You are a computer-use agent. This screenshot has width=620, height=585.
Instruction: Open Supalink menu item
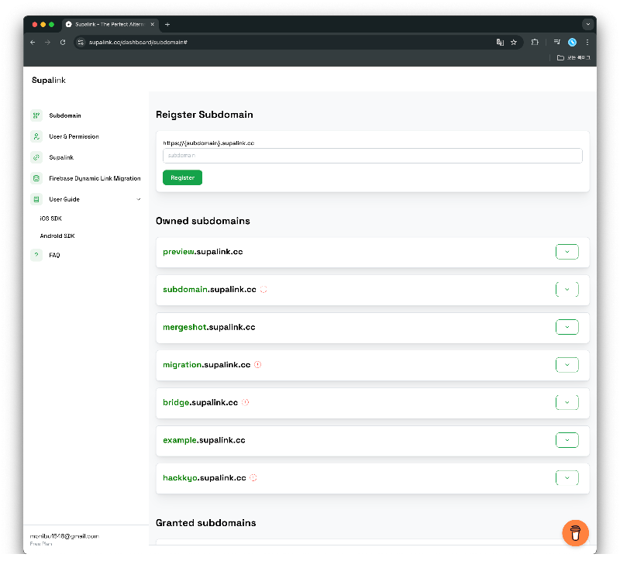click(61, 157)
